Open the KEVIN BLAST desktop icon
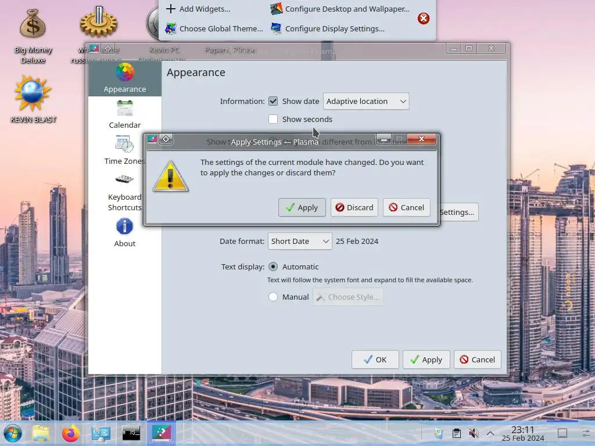This screenshot has width=595, height=446. click(x=33, y=99)
